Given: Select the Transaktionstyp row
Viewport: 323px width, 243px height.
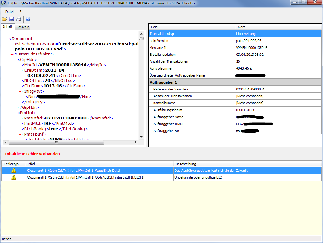Looking at the screenshot, I should 235,34.
